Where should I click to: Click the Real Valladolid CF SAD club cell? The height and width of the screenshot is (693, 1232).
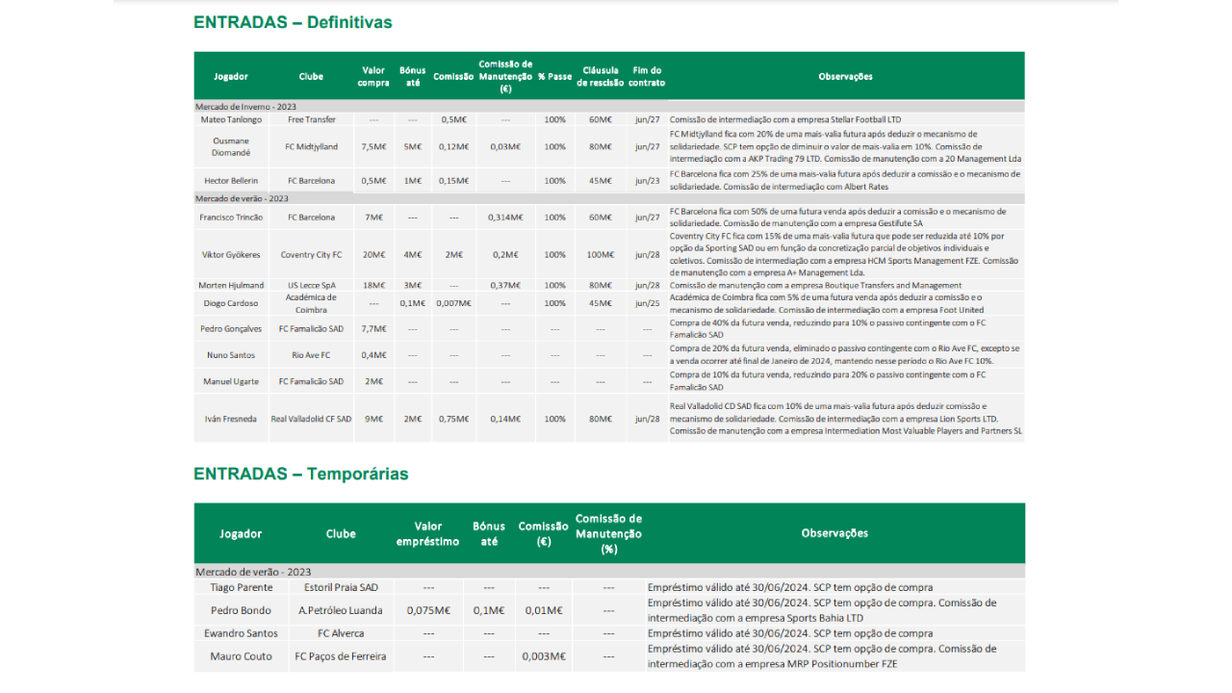pos(311,419)
